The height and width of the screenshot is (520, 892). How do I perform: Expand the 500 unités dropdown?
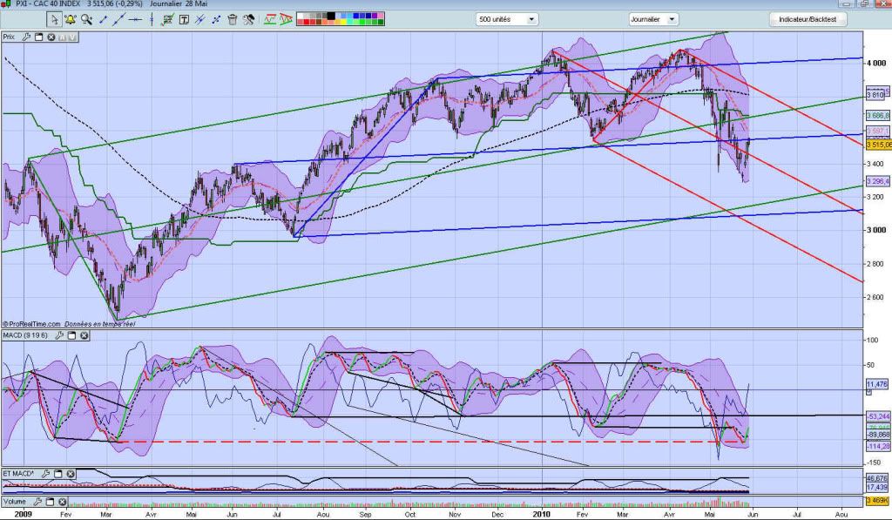coord(508,19)
